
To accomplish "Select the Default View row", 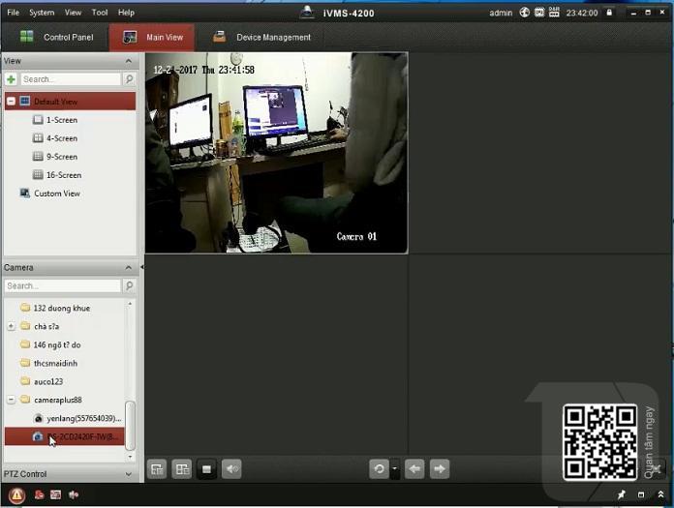I will tap(70, 102).
